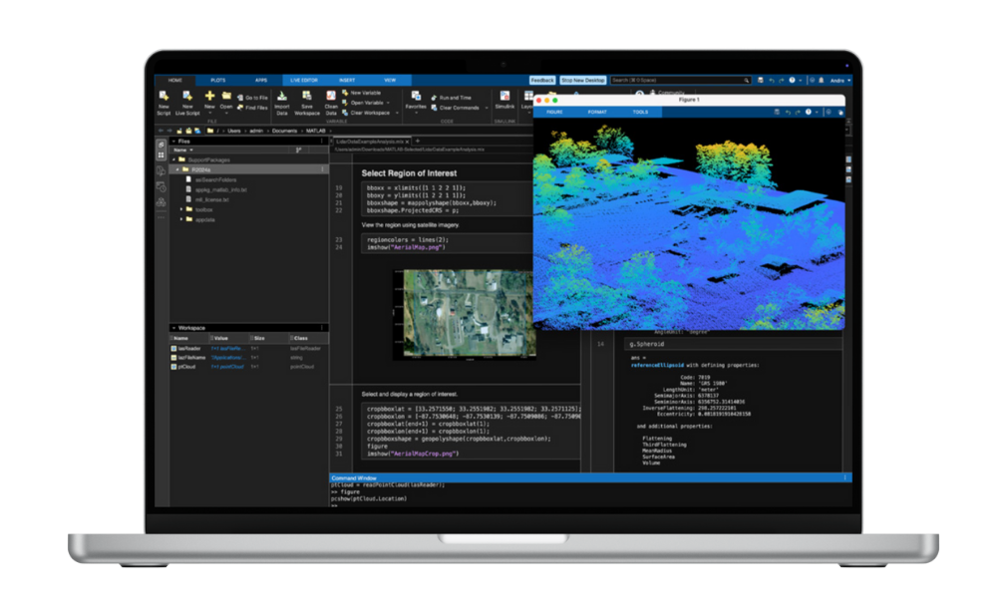Image resolution: width=1007 pixels, height=616 pixels.
Task: Open the TOOLS tab in Figure 1
Action: (x=640, y=112)
